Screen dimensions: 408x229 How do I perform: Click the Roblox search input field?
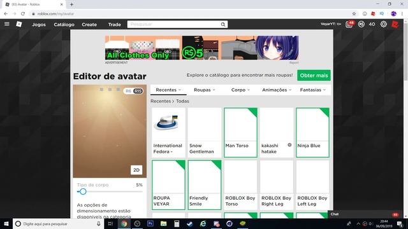[174, 24]
